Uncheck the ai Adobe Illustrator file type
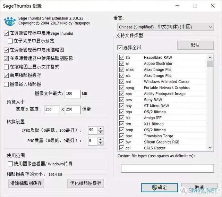222x197 pixels. pos(122,63)
